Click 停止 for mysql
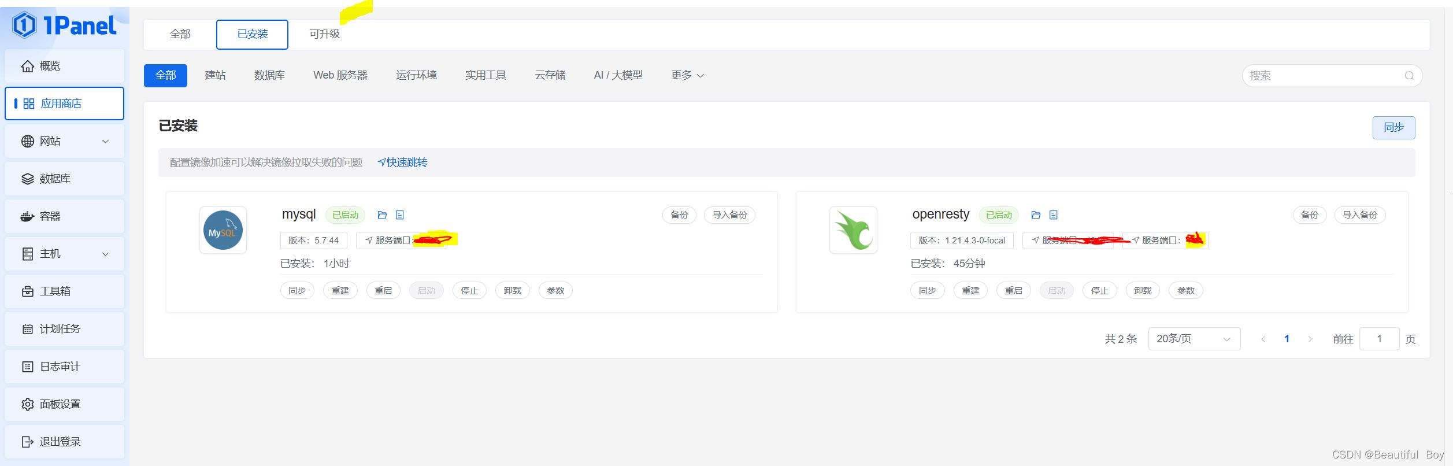Screen dimensions: 1453x466 tap(469, 290)
